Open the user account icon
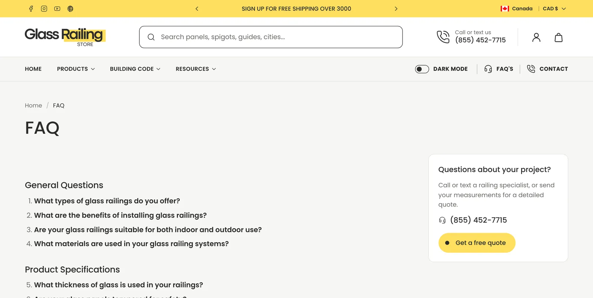Image resolution: width=593 pixels, height=298 pixels. click(x=536, y=37)
